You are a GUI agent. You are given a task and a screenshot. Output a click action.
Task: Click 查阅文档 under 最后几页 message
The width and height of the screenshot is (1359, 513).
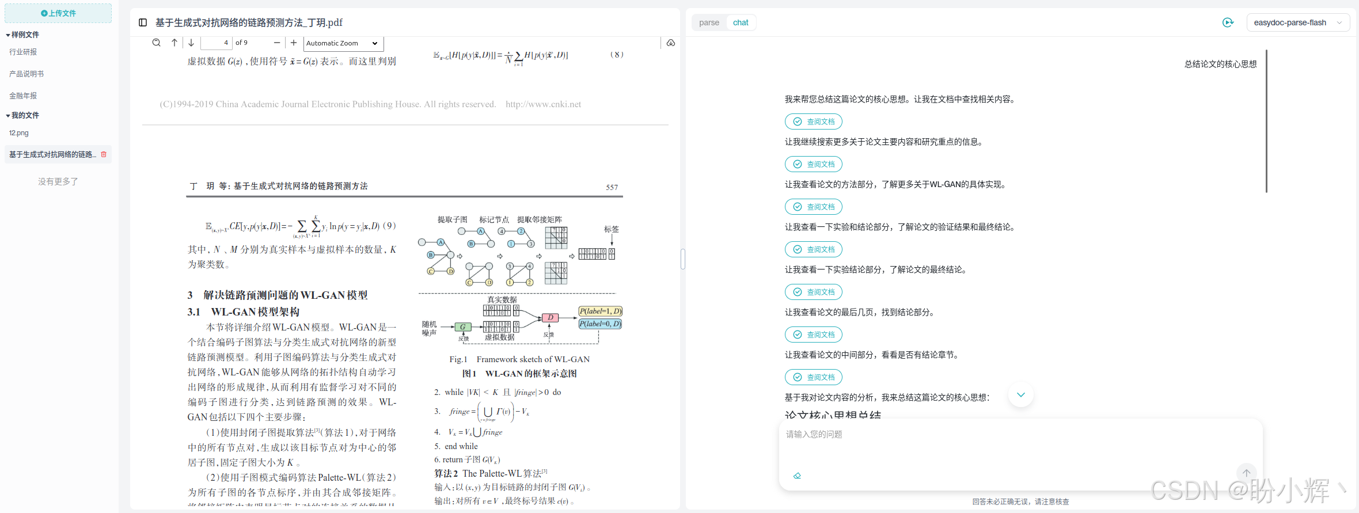coord(814,335)
